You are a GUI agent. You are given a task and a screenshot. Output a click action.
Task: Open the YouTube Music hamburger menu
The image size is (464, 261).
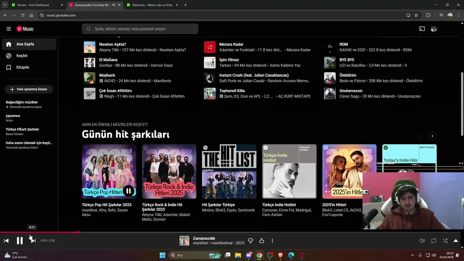(x=9, y=29)
